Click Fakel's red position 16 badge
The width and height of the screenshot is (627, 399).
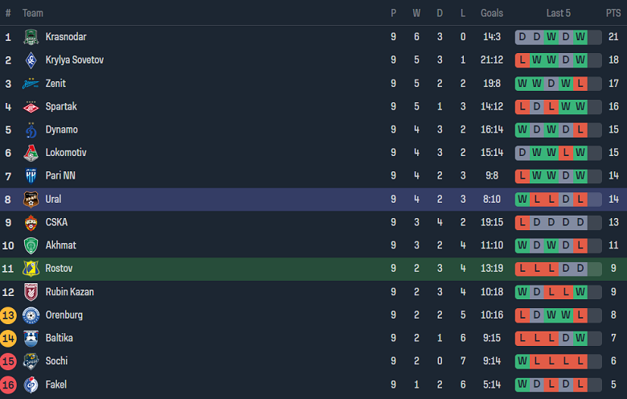[x=9, y=385]
